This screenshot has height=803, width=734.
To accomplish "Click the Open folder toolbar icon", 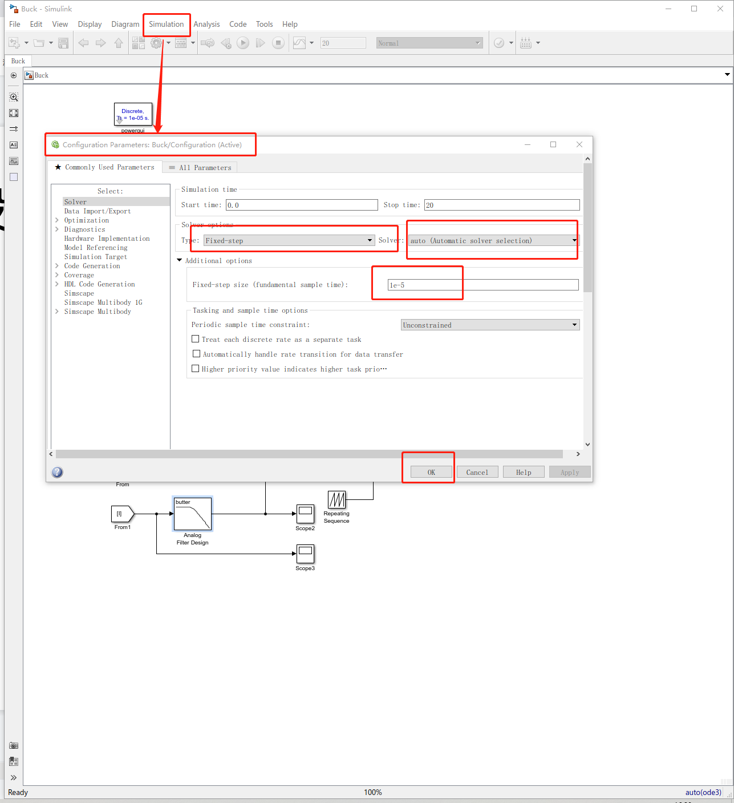I will pos(39,43).
